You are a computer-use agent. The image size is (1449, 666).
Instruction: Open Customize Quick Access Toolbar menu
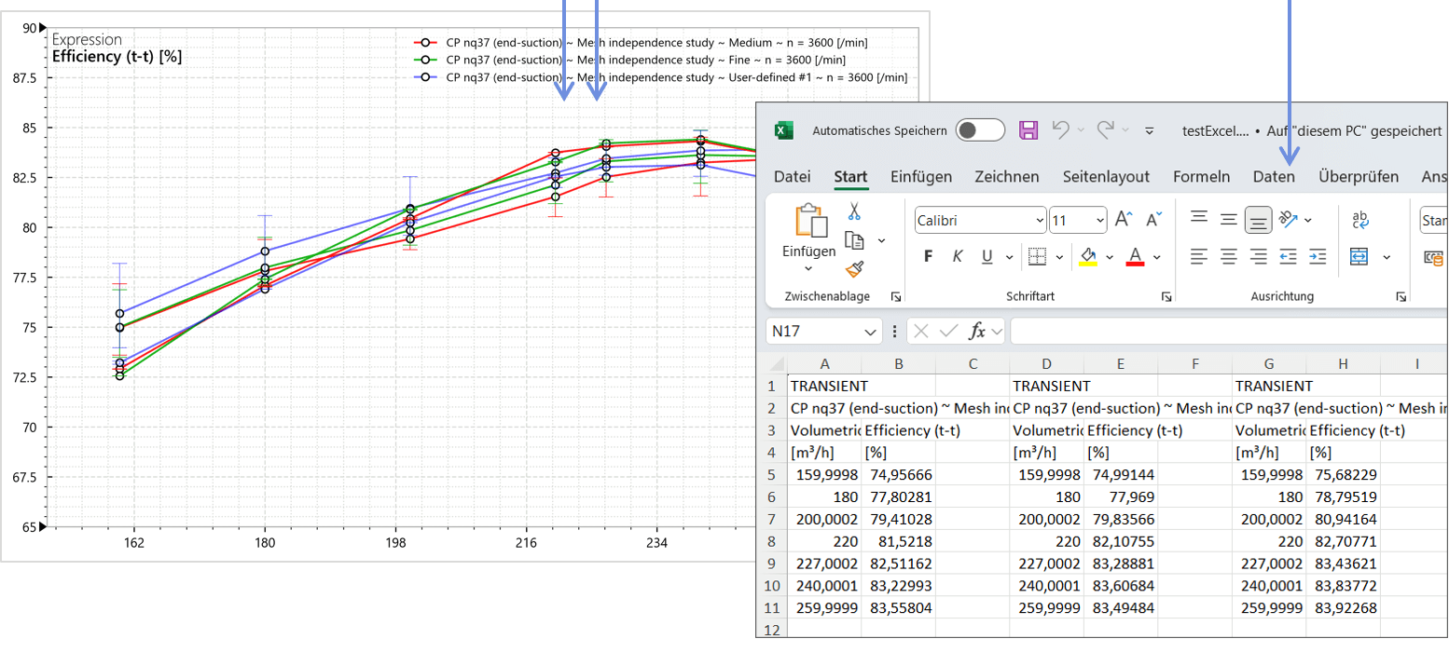[x=1150, y=130]
